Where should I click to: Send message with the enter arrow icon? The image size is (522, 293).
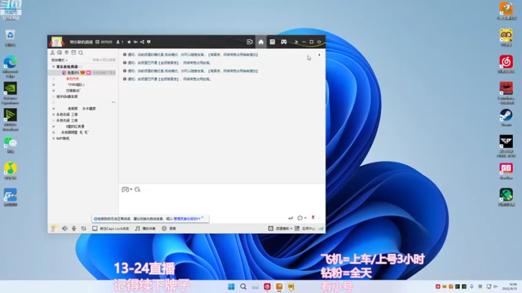(290, 218)
